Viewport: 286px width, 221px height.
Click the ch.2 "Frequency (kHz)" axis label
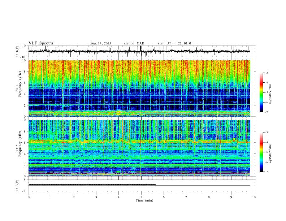pyautogui.click(x=20, y=143)
